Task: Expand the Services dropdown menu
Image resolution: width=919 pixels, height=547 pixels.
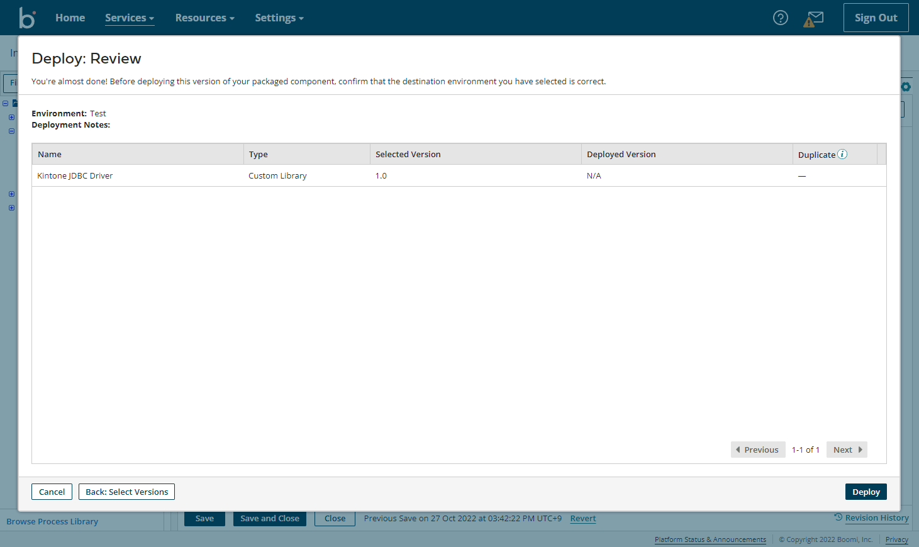Action: pos(130,18)
